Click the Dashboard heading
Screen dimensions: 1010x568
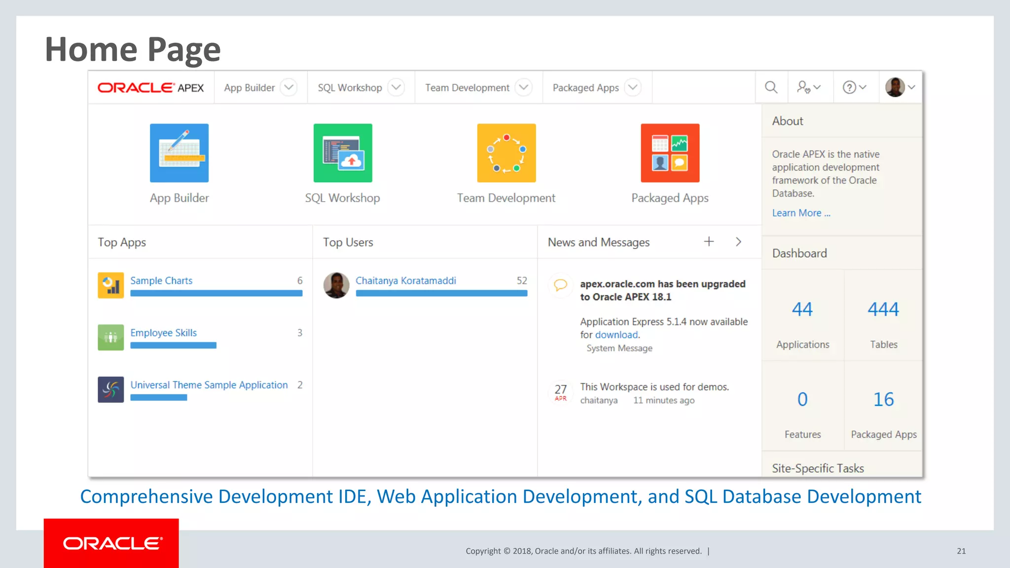pyautogui.click(x=799, y=253)
